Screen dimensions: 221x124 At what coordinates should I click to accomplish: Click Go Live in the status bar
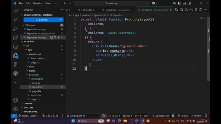coord(183,116)
